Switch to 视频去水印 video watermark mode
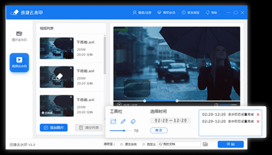 19,62
